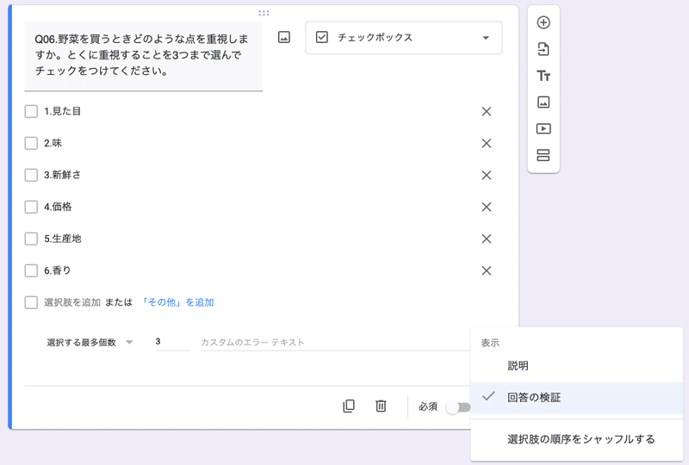This screenshot has width=689, height=465.
Task: Open the チェックボックス question type dropdown
Action: [403, 38]
